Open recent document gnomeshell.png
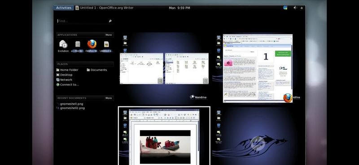Screen dimensions: 359x165 click(x=70, y=104)
